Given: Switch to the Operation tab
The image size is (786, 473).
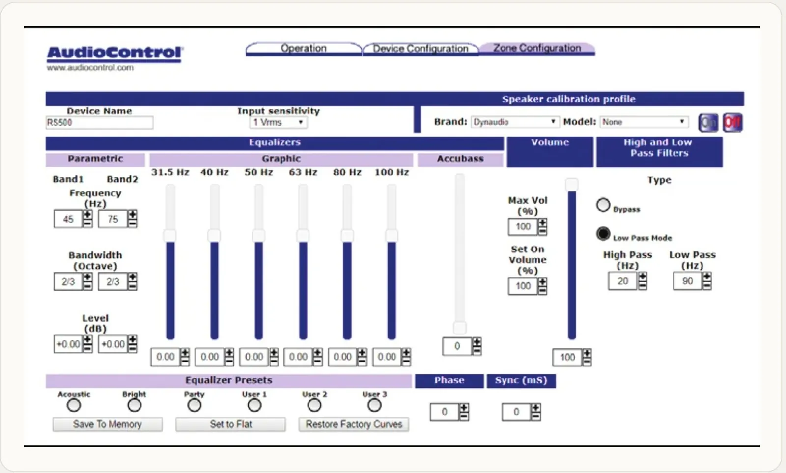Looking at the screenshot, I should [x=304, y=49].
